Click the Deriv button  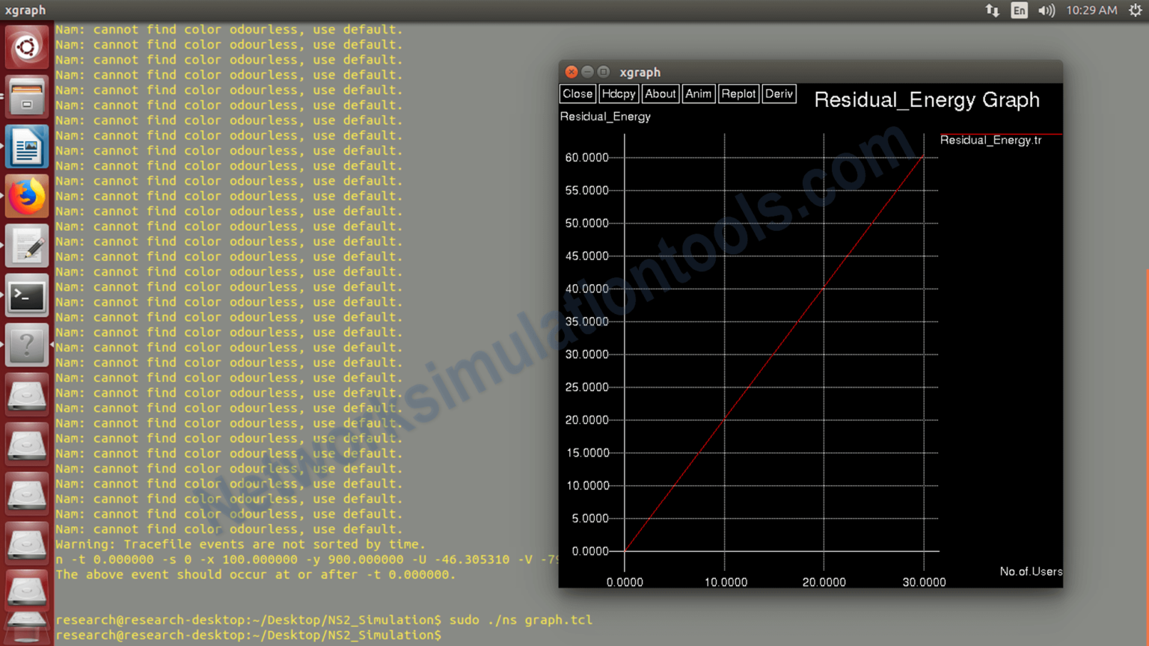point(779,93)
